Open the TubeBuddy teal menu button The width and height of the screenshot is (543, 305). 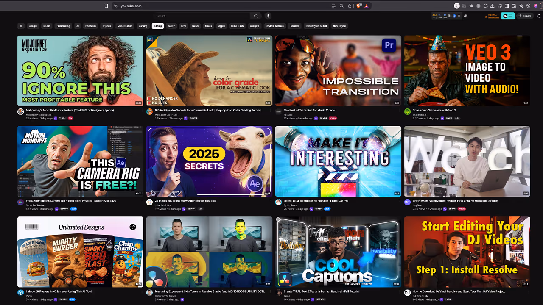tap(507, 16)
